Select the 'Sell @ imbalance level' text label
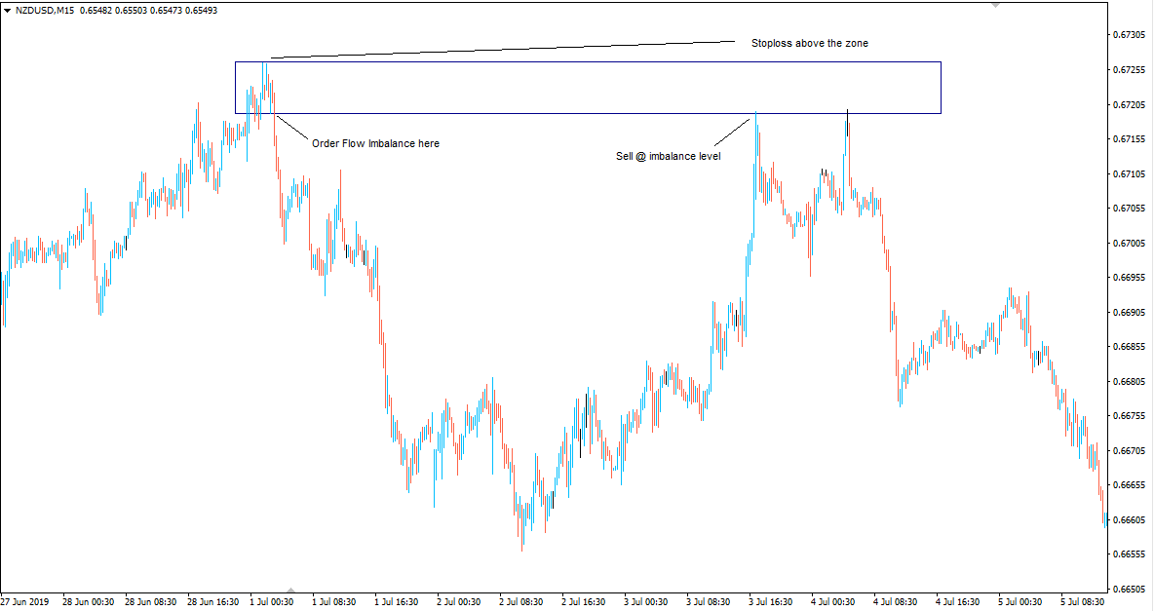The height and width of the screenshot is (611, 1154). (669, 156)
